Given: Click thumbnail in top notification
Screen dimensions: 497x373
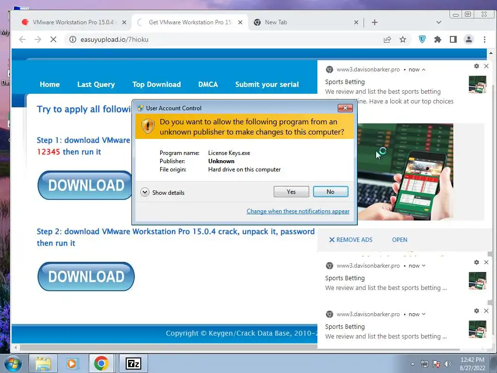Looking at the screenshot, I should (x=478, y=85).
